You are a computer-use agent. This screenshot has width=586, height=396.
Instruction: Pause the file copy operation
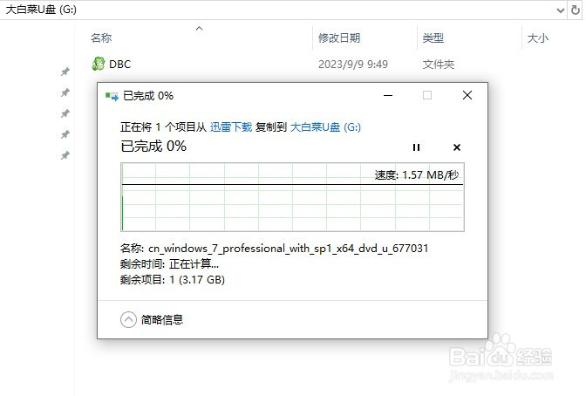[x=416, y=147]
